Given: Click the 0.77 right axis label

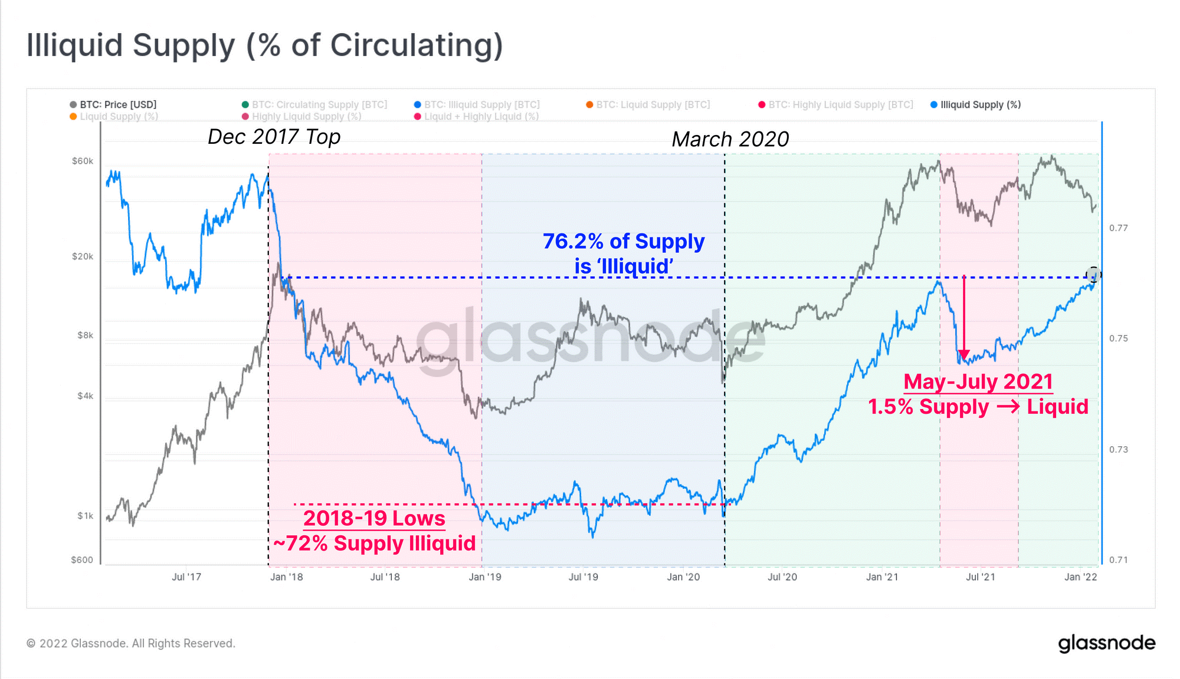Looking at the screenshot, I should tap(1119, 228).
